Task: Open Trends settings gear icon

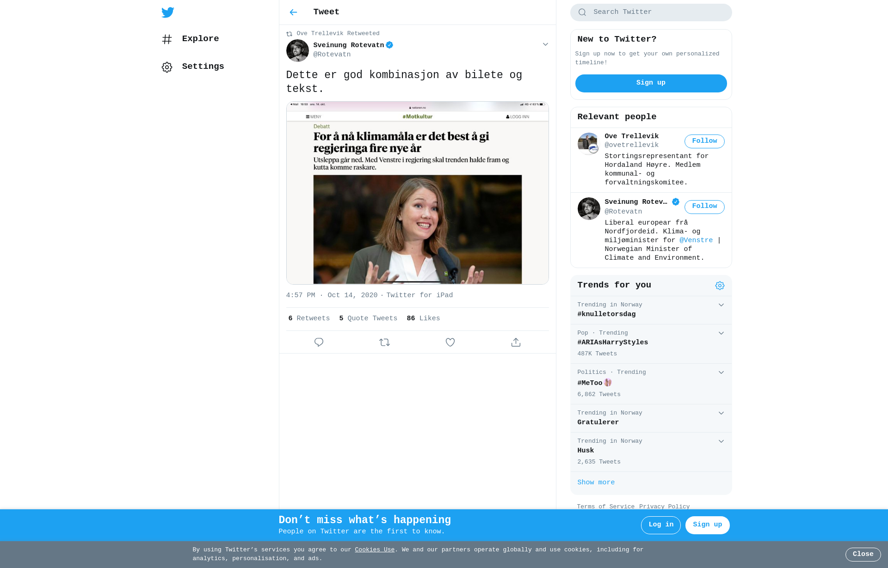Action: point(720,286)
